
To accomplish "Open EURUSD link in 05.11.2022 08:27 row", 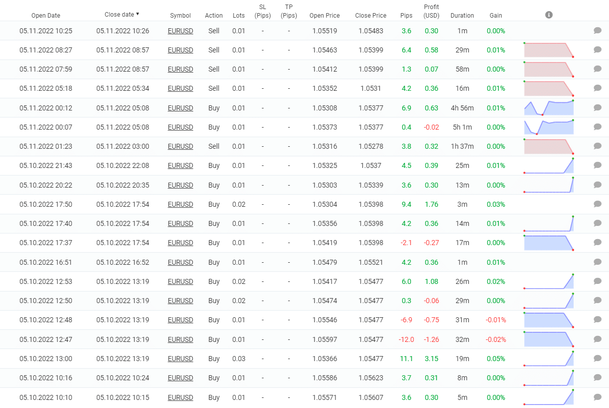I will click(x=180, y=50).
